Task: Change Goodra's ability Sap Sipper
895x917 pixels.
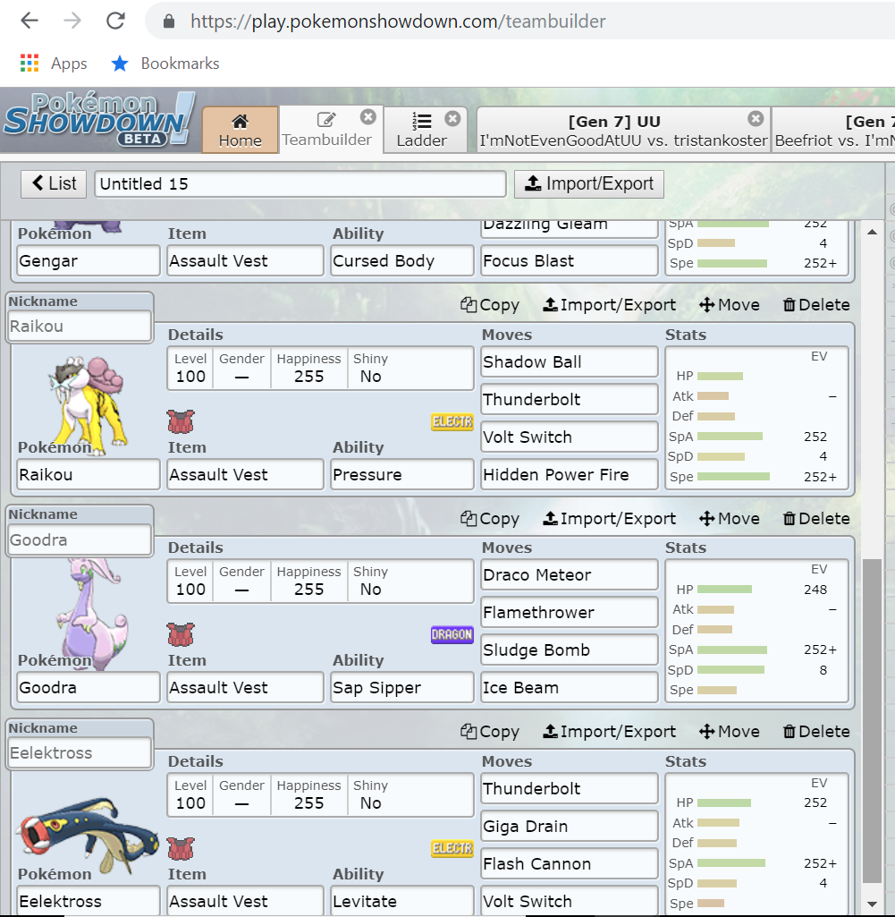Action: [x=401, y=687]
